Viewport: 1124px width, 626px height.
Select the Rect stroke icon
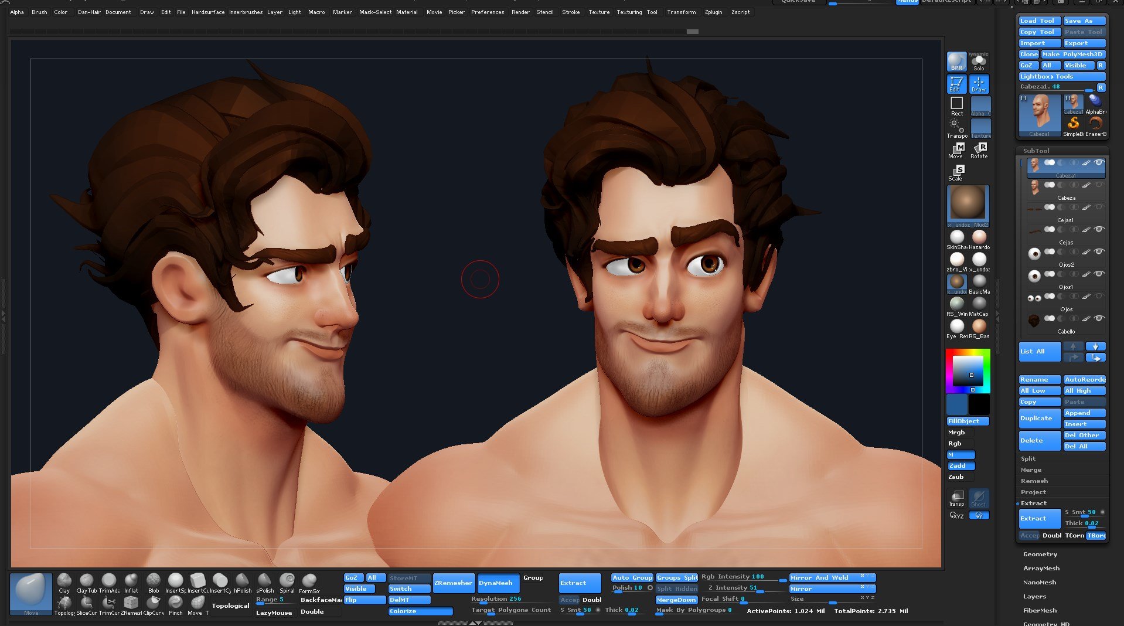click(957, 104)
